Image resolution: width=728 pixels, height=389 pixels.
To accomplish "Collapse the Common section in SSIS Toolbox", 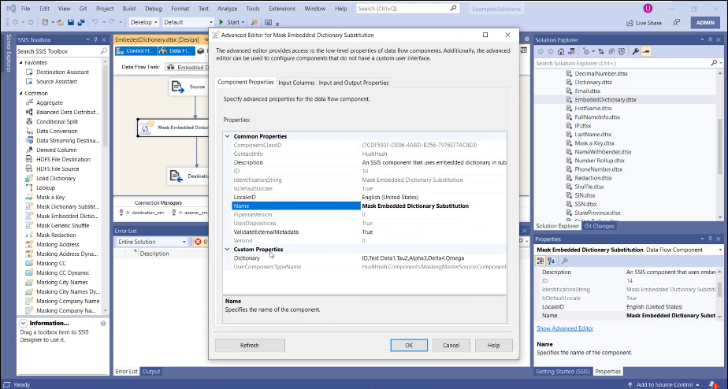I will 21,93.
